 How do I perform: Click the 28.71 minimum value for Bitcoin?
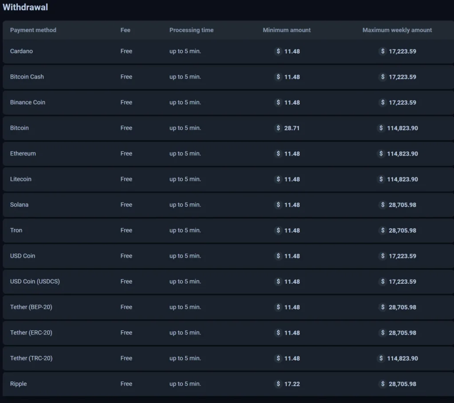pyautogui.click(x=292, y=128)
